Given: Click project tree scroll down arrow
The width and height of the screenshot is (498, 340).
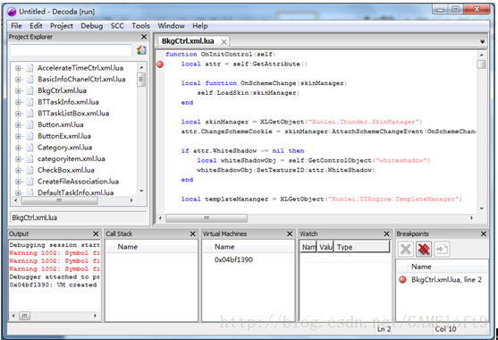Looking at the screenshot, I should coord(141,191).
